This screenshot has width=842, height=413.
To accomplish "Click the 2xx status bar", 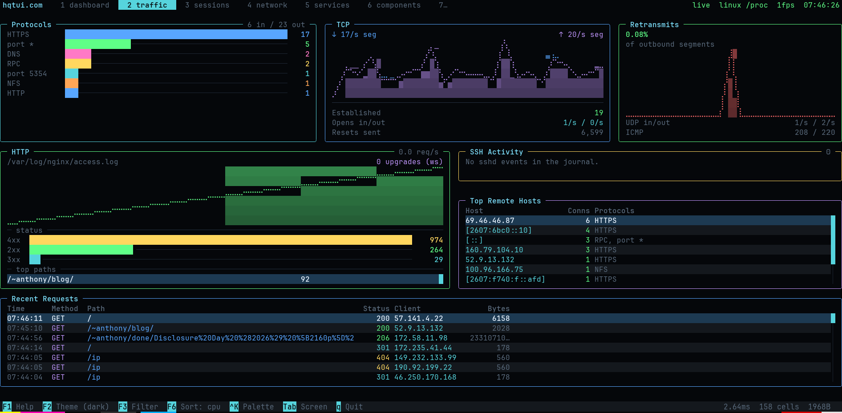I will pos(81,250).
